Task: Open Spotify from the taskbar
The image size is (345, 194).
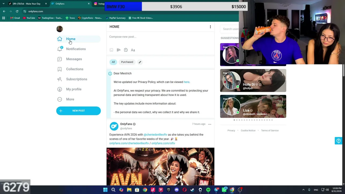Action: point(208,190)
